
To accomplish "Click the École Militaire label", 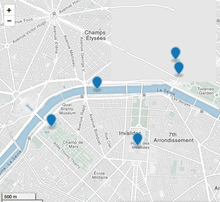I will tap(100, 175).
